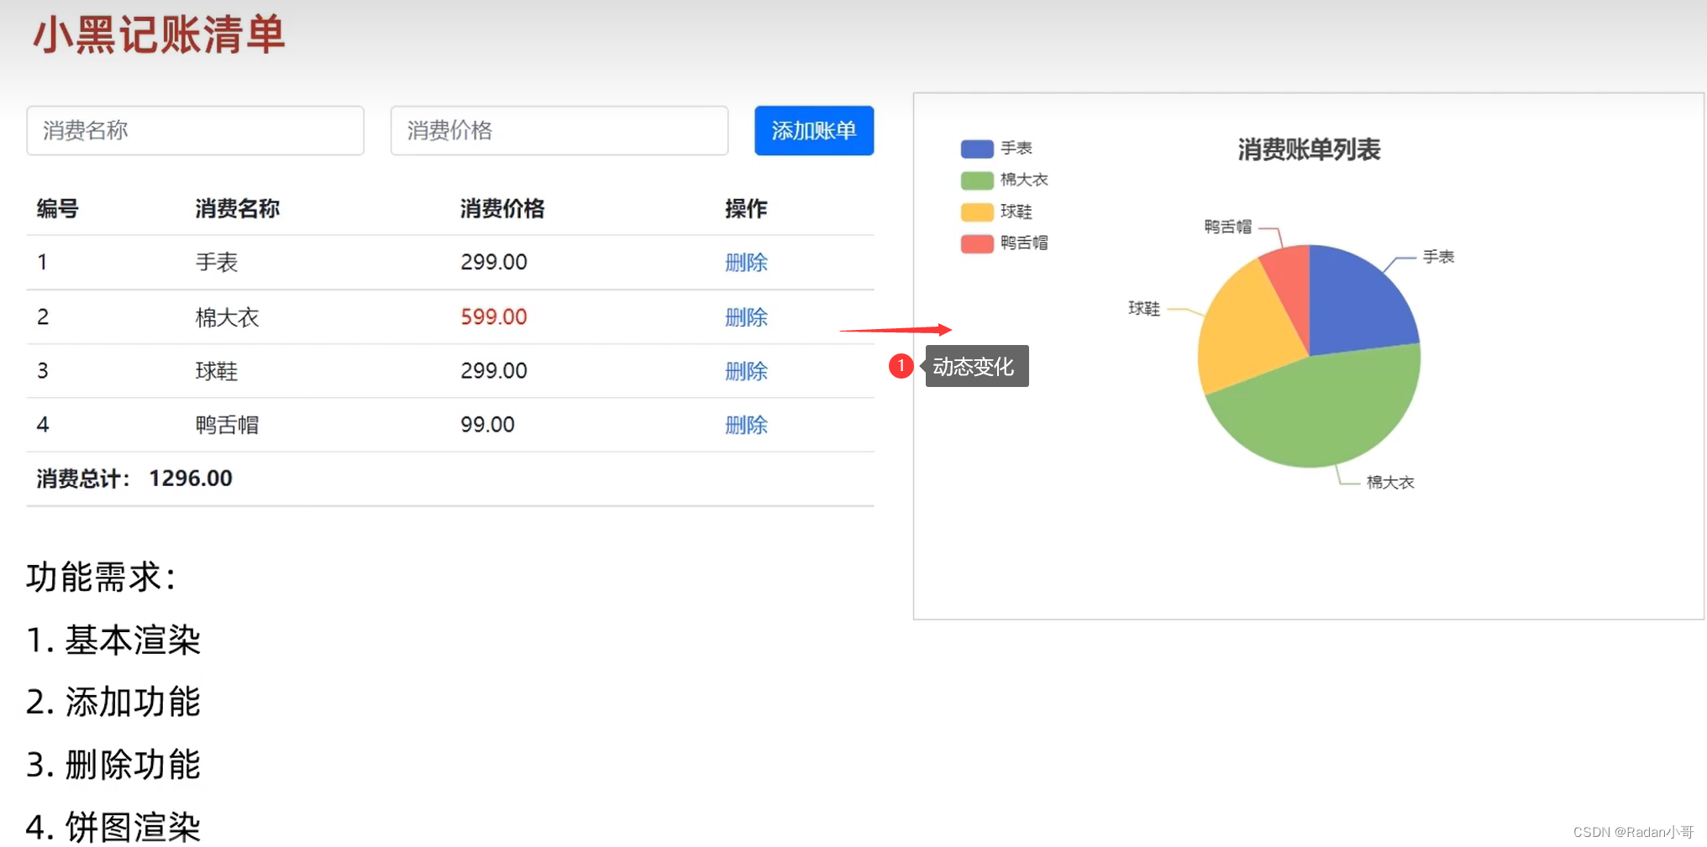Delete the 棉大衣 row via 删除 link

pos(746,317)
